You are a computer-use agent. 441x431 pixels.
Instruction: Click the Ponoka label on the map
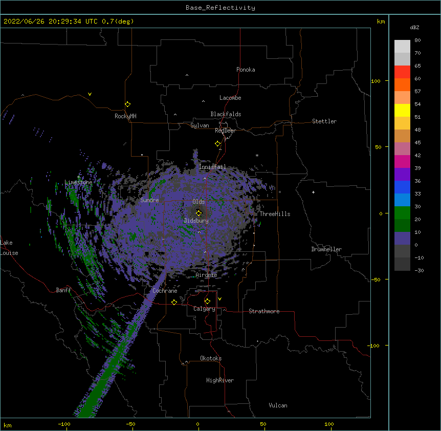pos(246,70)
